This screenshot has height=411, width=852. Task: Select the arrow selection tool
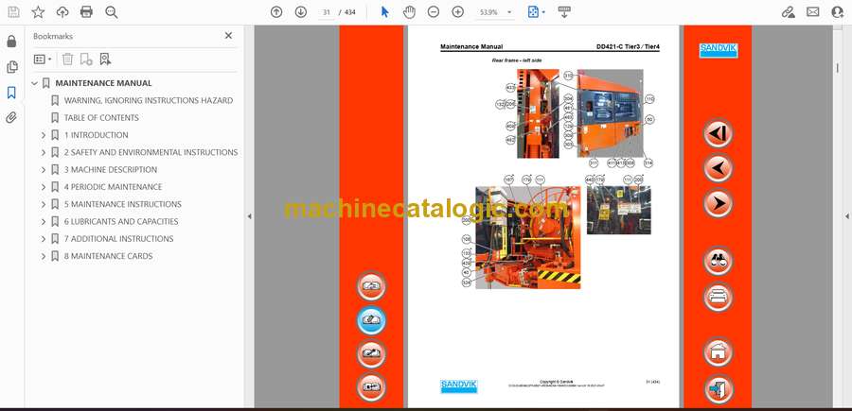tap(384, 12)
